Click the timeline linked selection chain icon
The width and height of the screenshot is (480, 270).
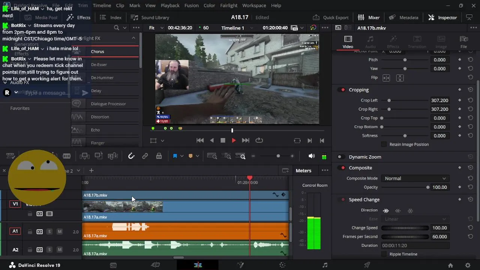[145, 156]
